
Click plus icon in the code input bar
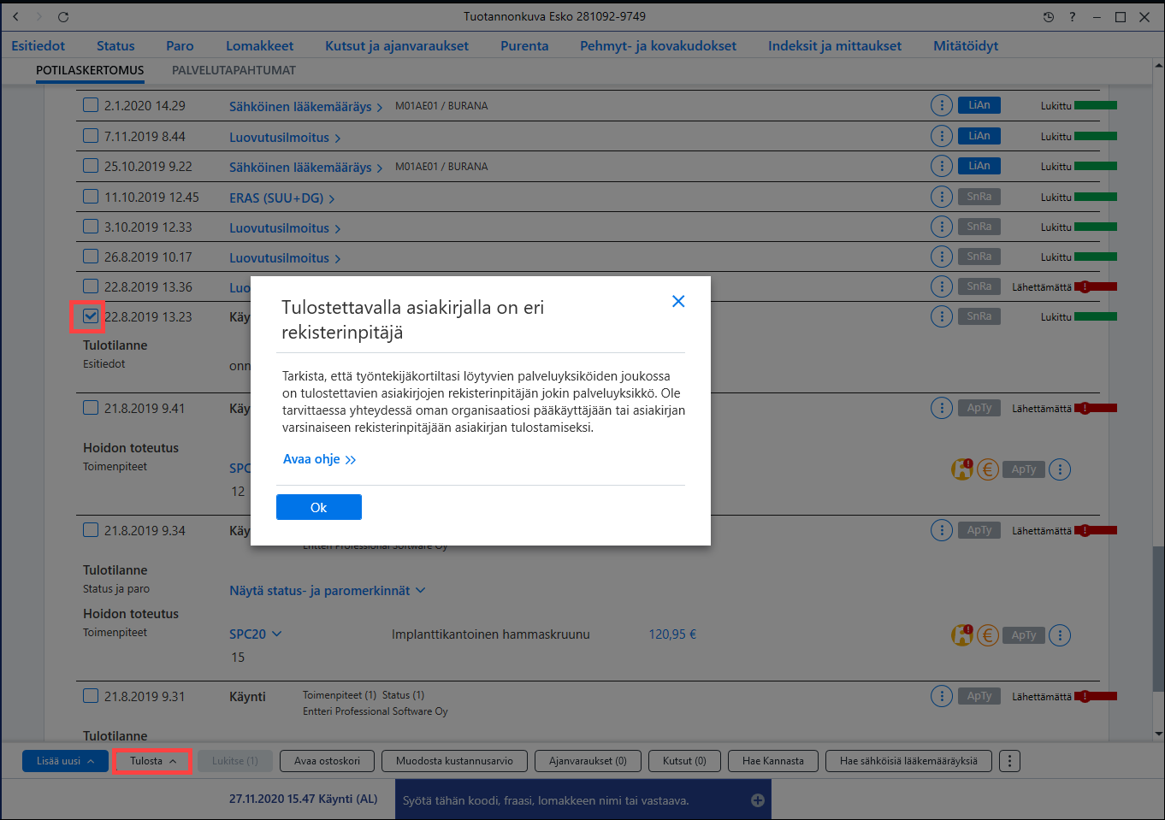coord(757,800)
